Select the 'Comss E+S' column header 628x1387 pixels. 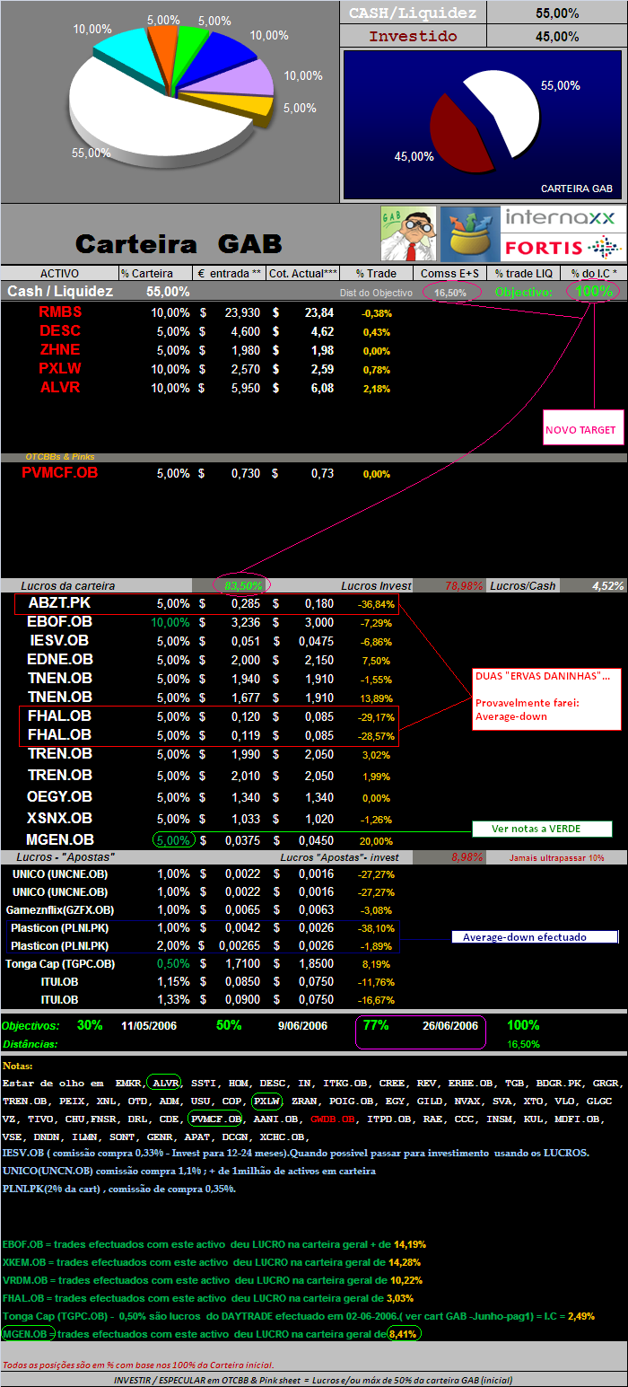click(x=449, y=273)
